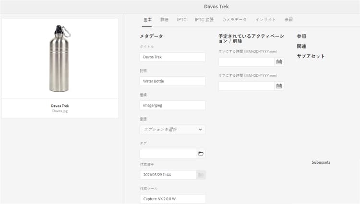Click the off-time date input field
The width and height of the screenshot is (360, 204).
[247, 86]
